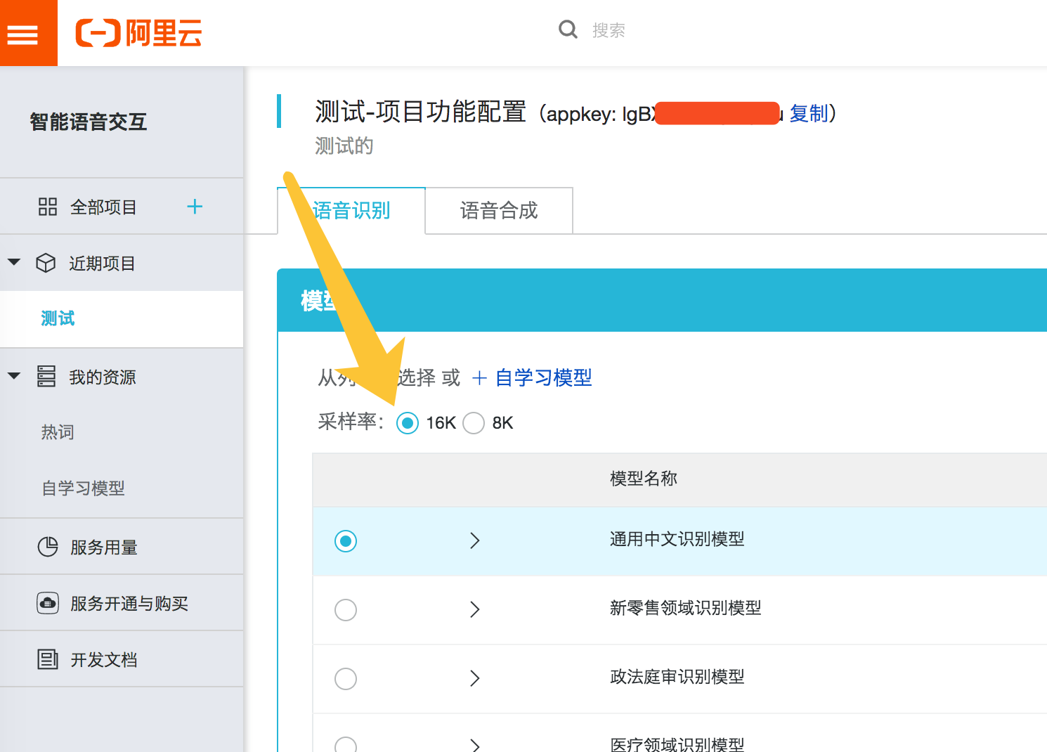Click the 复制 link to copy appkey
Viewport: 1047px width, 752px height.
click(809, 113)
